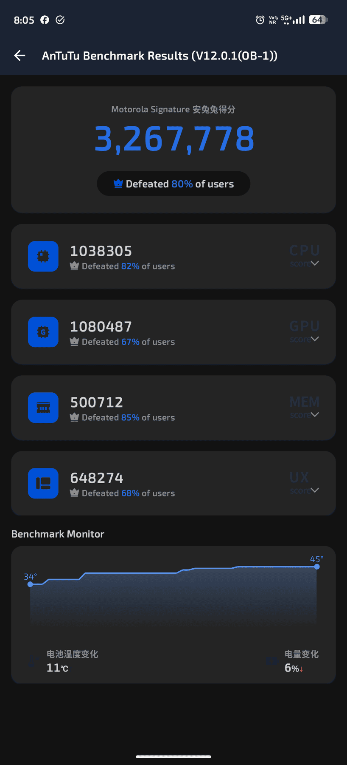Viewport: 347px width, 765px height.
Task: Tap the back arrow icon
Action: (20, 56)
